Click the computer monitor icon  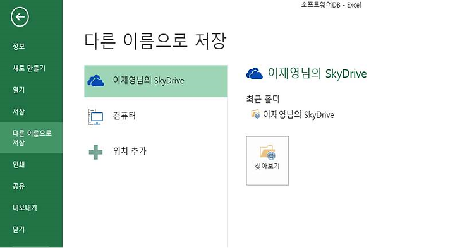[x=95, y=117]
